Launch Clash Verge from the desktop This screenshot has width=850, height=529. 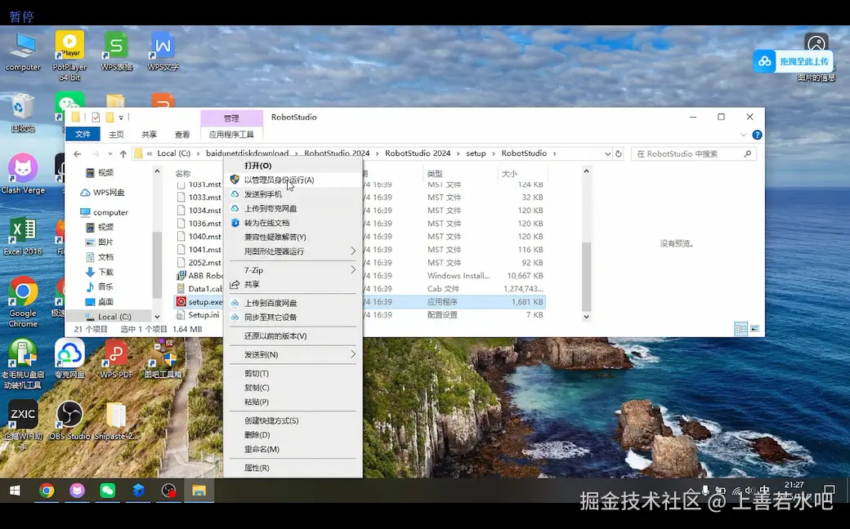[22, 169]
